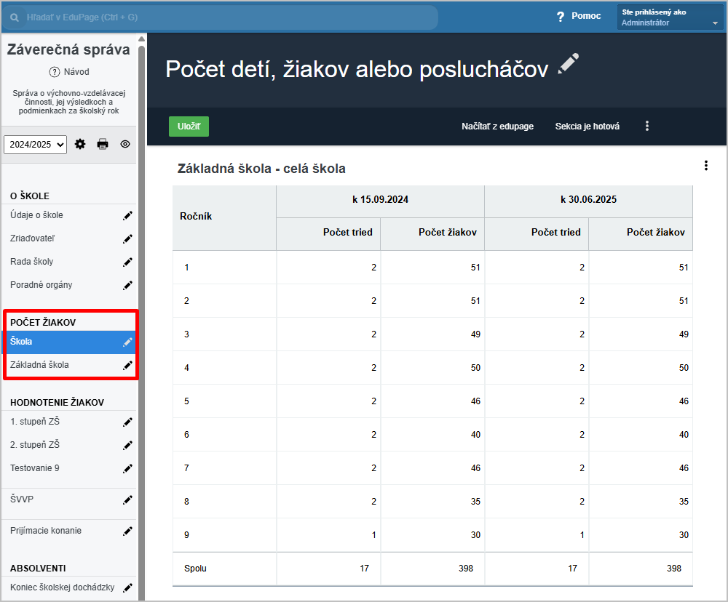Open three-dot menu next to table heading

pos(705,166)
